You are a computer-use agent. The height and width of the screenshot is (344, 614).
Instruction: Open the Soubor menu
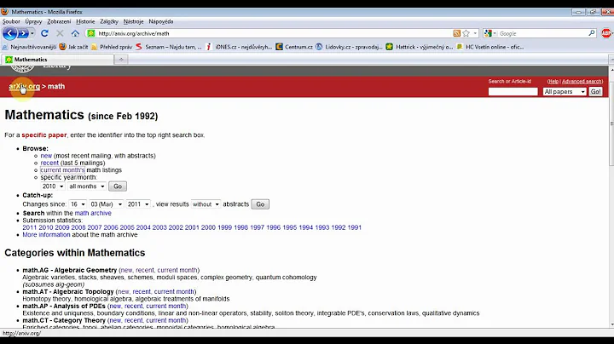click(x=11, y=21)
